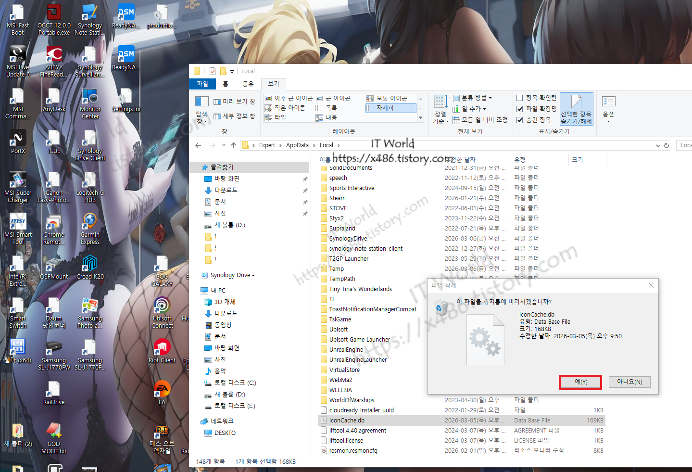This screenshot has height=472, width=692.
Task: Select small icons (작은 아이콘) layout
Action: [x=285, y=108]
